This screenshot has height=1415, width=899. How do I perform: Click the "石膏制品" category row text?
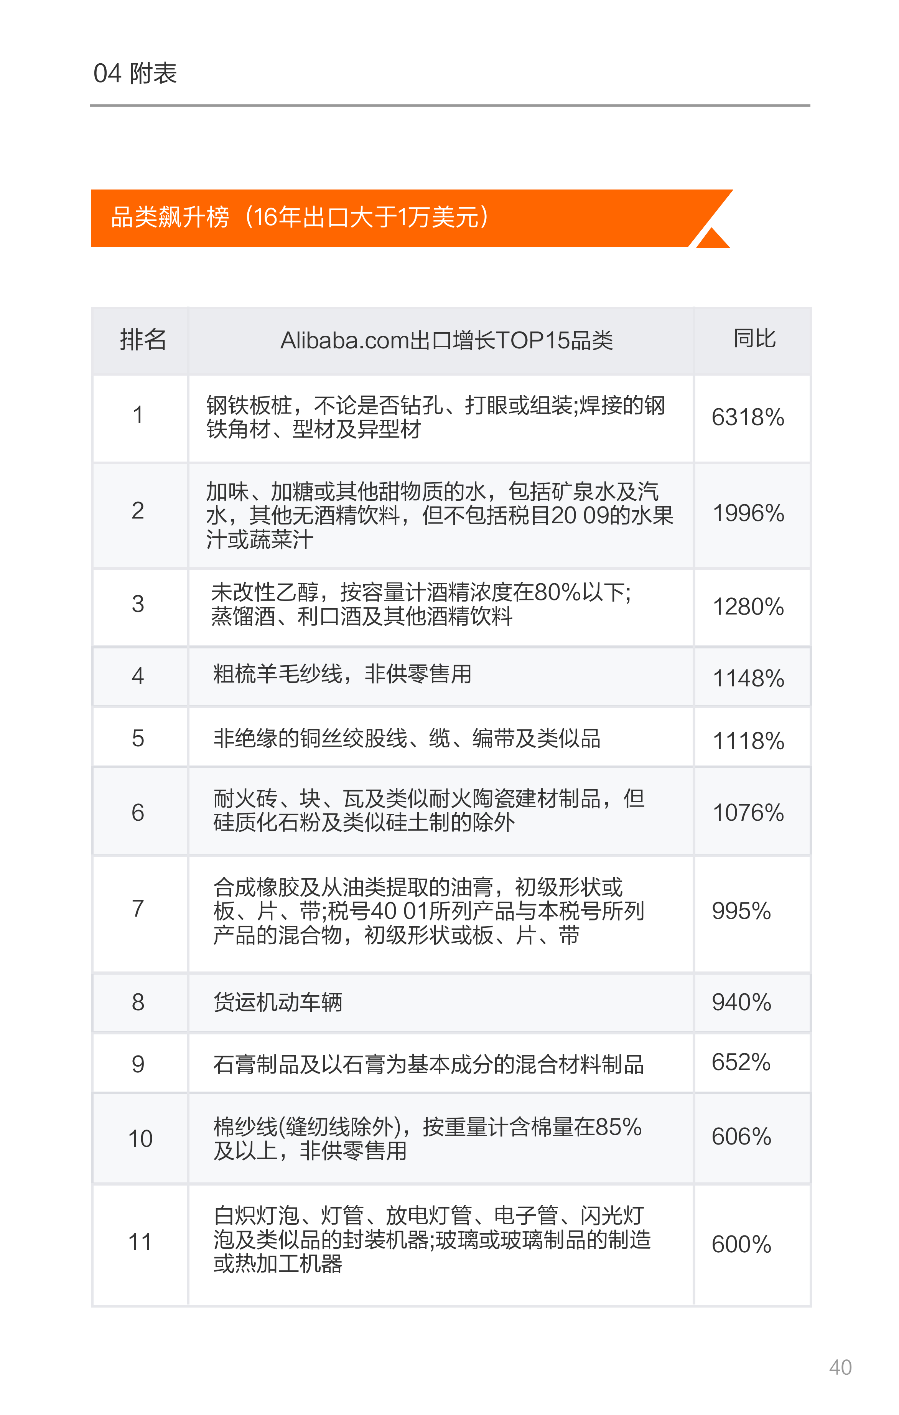[428, 1064]
